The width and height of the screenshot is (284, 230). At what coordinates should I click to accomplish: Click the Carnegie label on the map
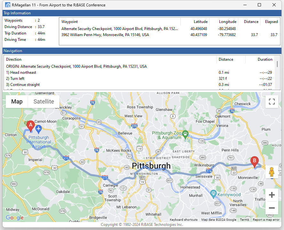(x=110, y=185)
